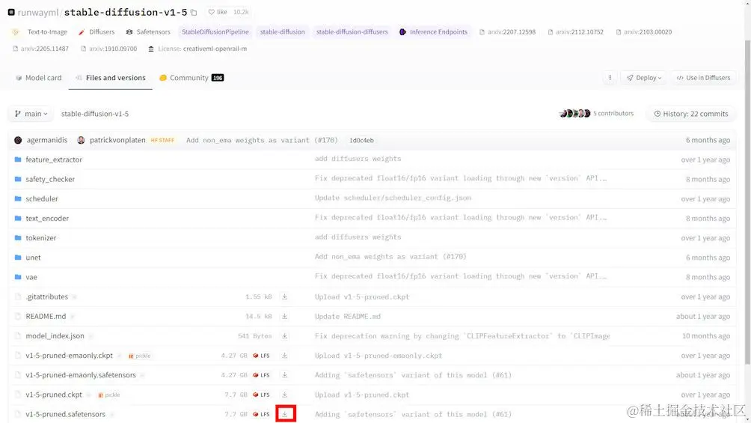
Task: Click the page vertical scrollbar
Action: coord(748,201)
